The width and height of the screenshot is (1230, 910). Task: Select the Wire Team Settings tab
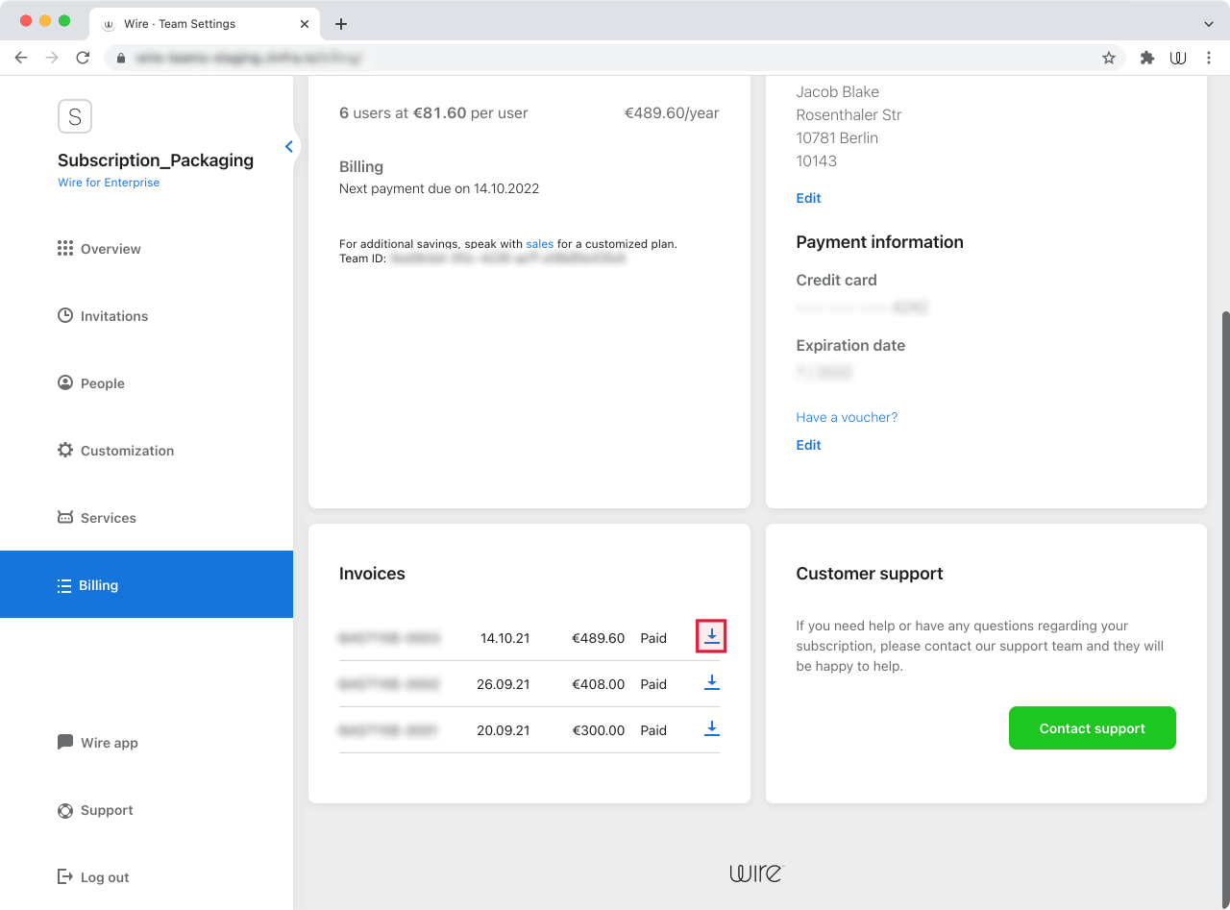[x=205, y=24]
